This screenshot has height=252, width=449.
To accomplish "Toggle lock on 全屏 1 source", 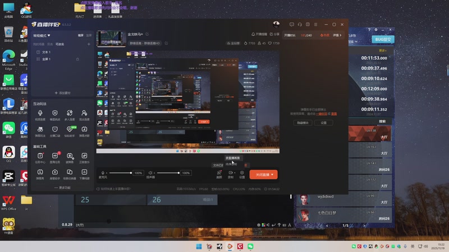I will pyautogui.click(x=77, y=59).
